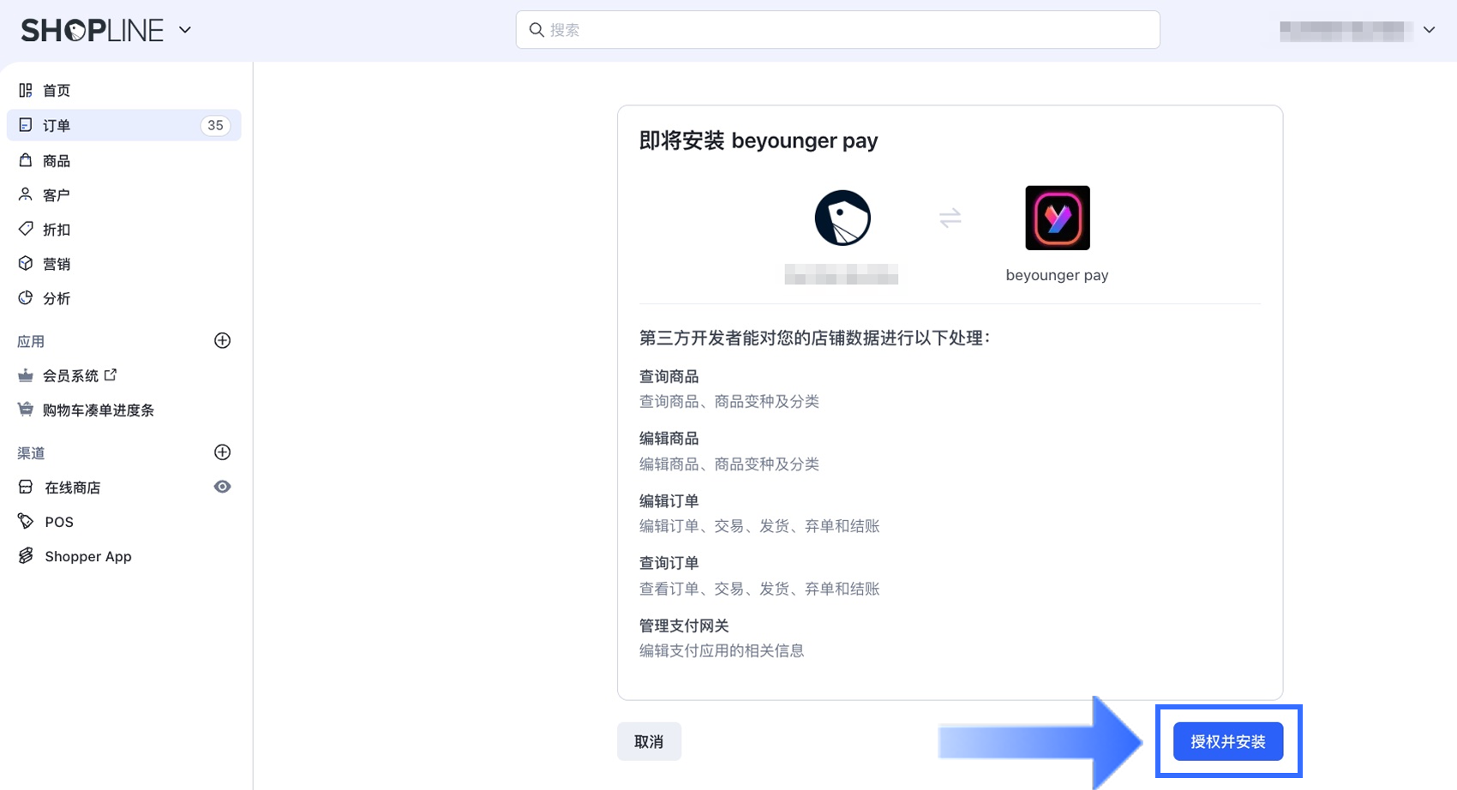Click the POS tag icon
This screenshot has height=790, width=1457.
tap(26, 521)
